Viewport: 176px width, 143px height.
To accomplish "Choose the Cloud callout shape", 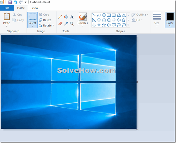I will click(124, 25).
